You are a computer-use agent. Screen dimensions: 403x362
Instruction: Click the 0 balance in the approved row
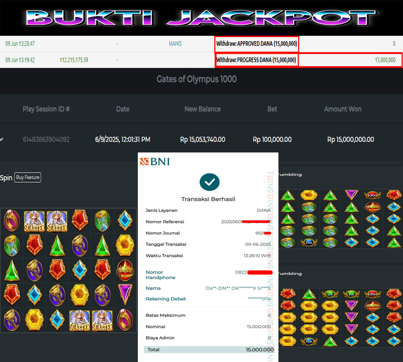point(394,43)
